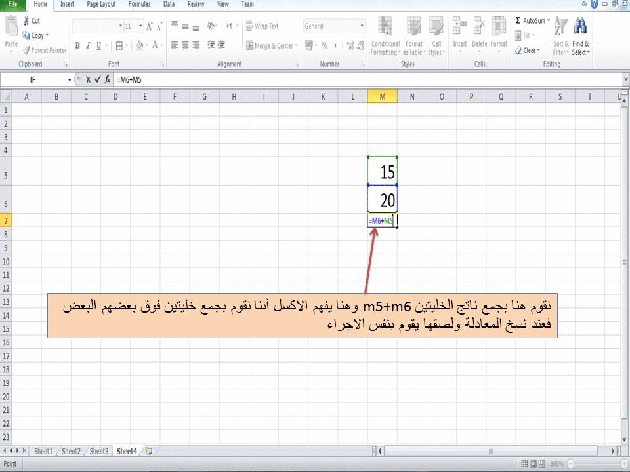Click the Borders icon
630x472 pixels.
pyautogui.click(x=119, y=46)
